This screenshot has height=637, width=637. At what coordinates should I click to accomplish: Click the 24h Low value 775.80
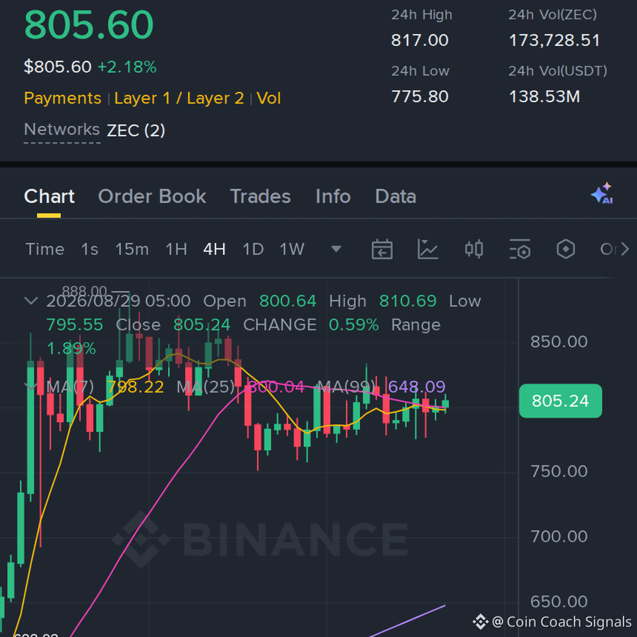pos(420,97)
